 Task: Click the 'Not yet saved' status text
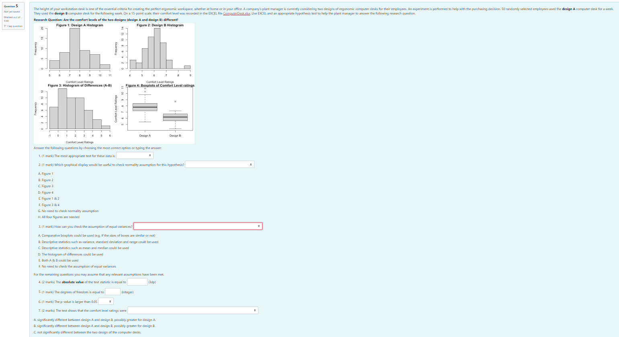click(x=12, y=12)
